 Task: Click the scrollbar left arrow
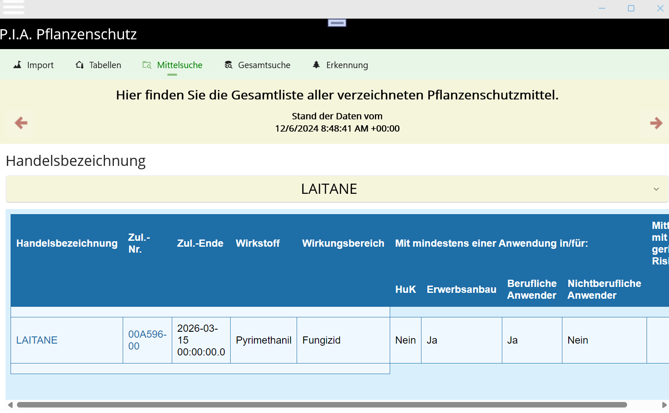coord(10,405)
